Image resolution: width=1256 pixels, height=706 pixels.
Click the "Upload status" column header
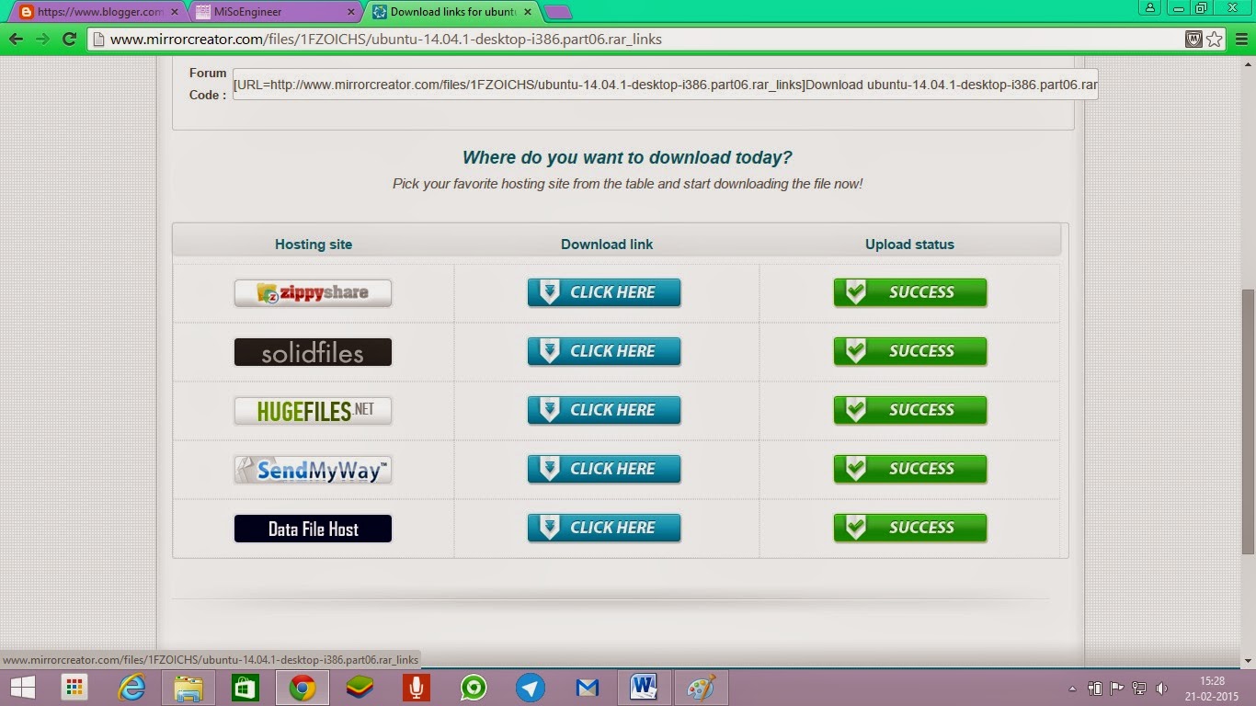tap(909, 245)
